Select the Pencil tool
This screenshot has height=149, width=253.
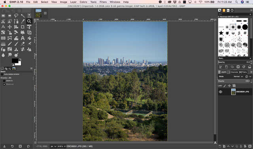tap(9, 44)
